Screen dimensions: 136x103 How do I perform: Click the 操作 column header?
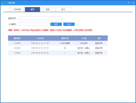[99, 38]
